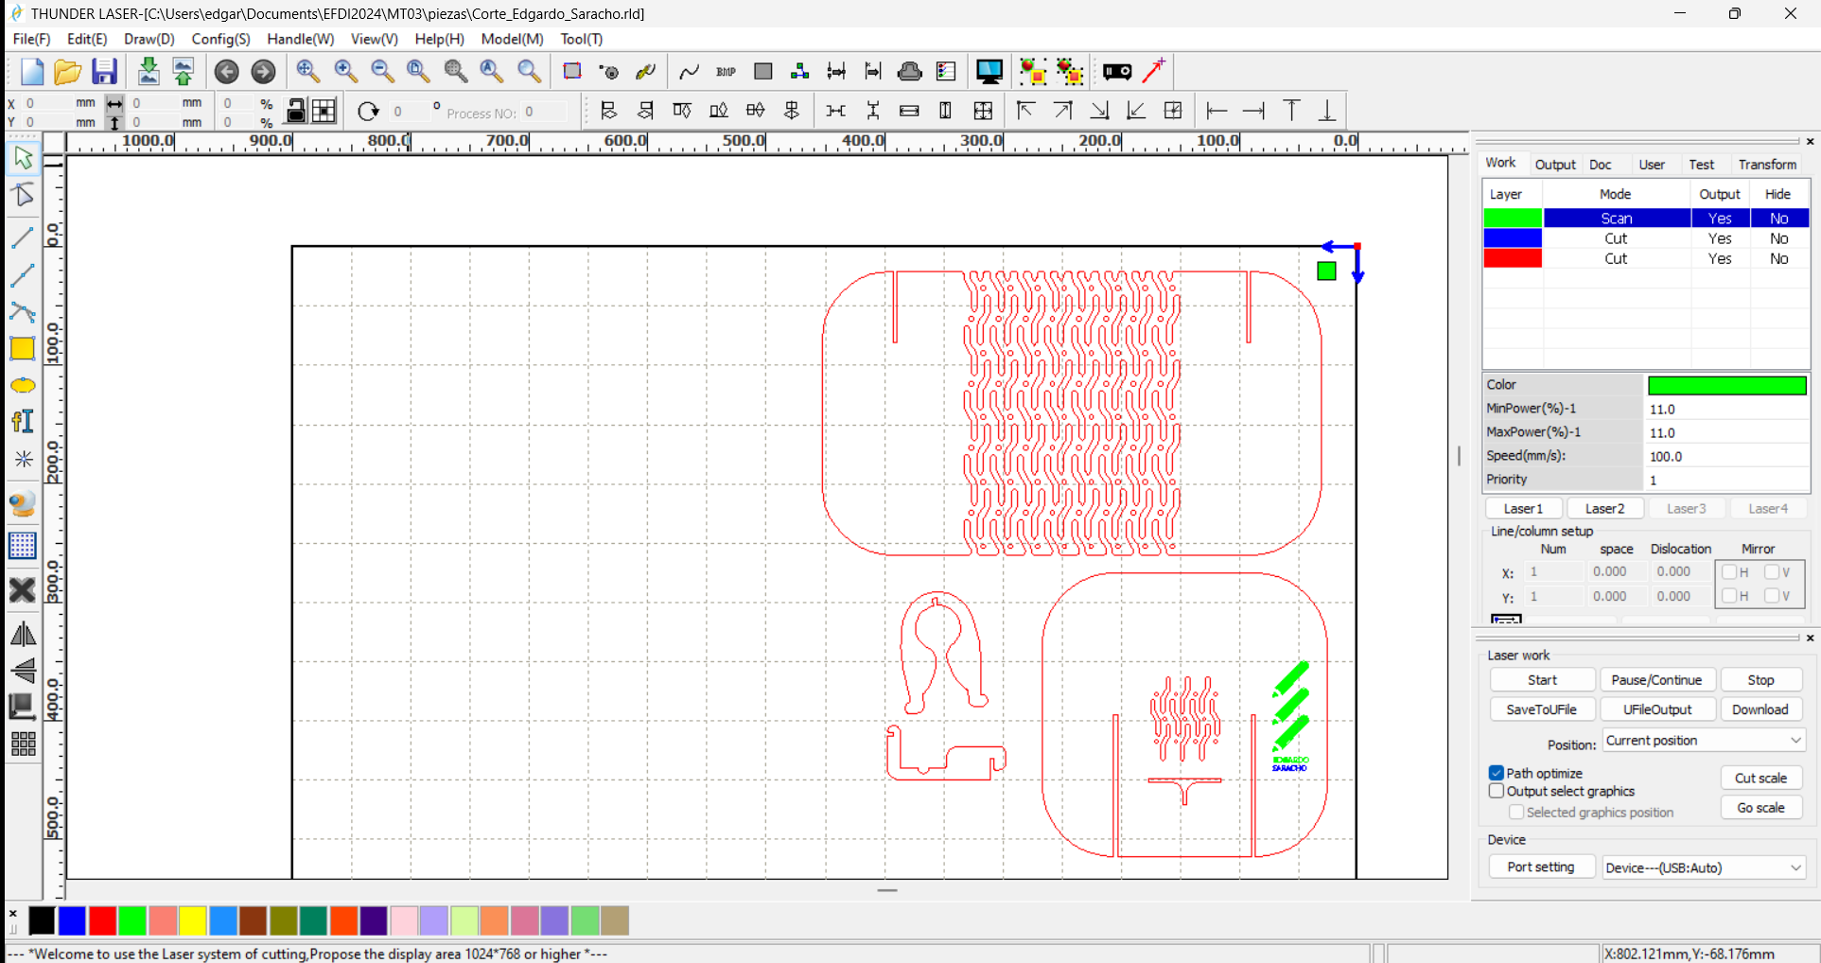
Task: Click the Download button
Action: [x=1760, y=709]
